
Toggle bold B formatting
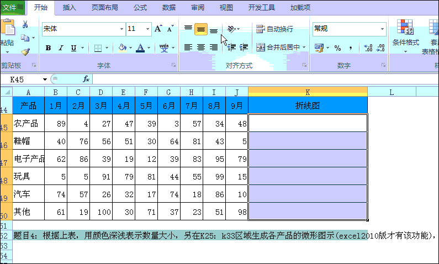[48, 48]
